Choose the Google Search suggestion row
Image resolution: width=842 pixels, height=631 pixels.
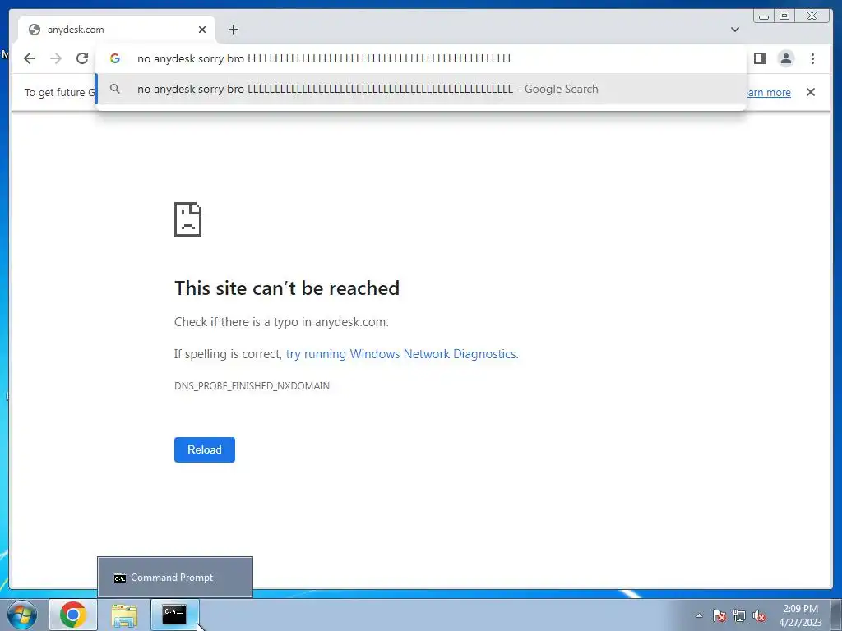(421, 89)
